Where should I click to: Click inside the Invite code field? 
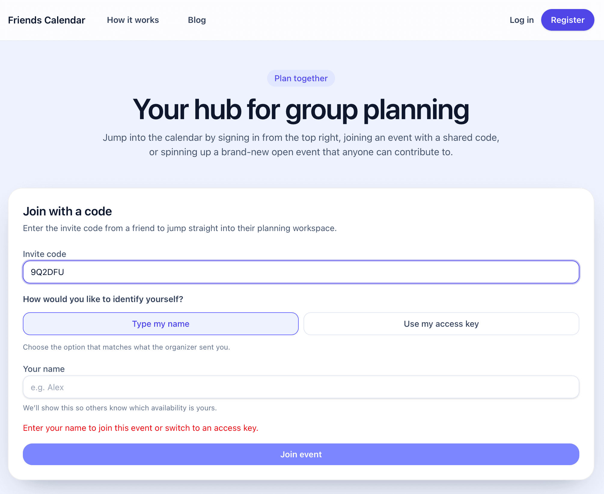301,272
